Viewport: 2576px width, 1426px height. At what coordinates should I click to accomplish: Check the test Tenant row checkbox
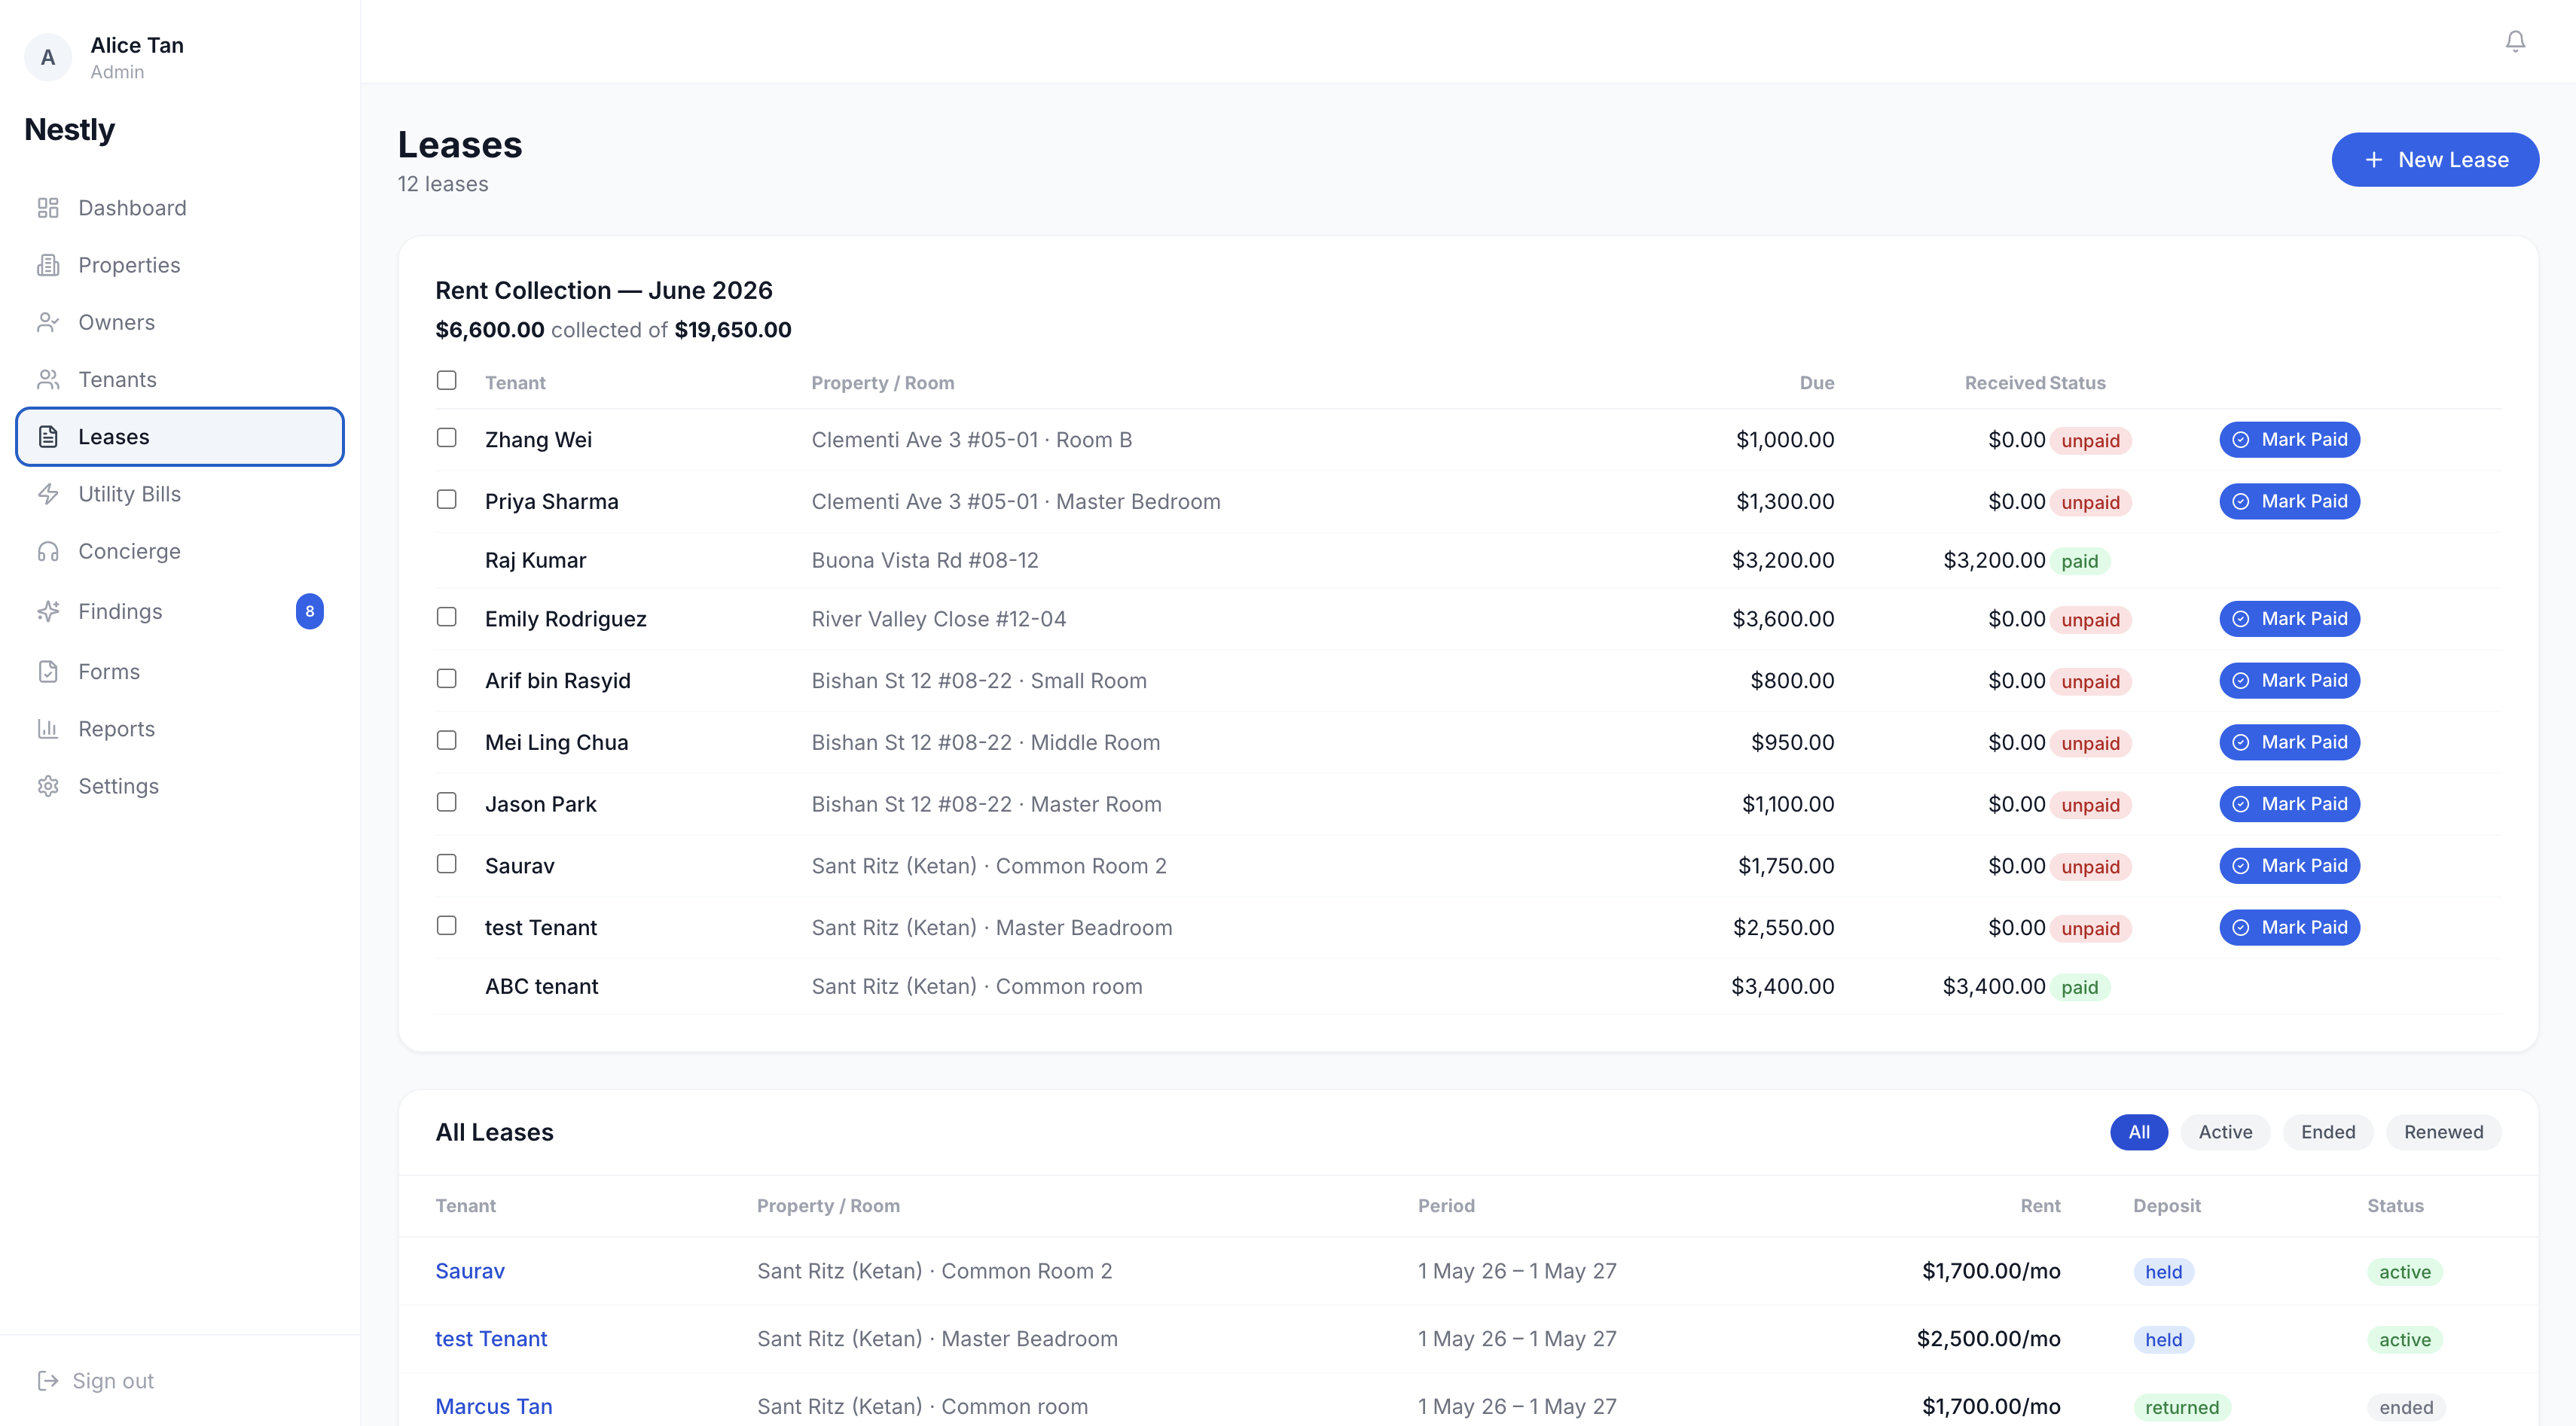[446, 926]
